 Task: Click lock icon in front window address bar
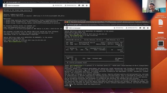[65, 25]
